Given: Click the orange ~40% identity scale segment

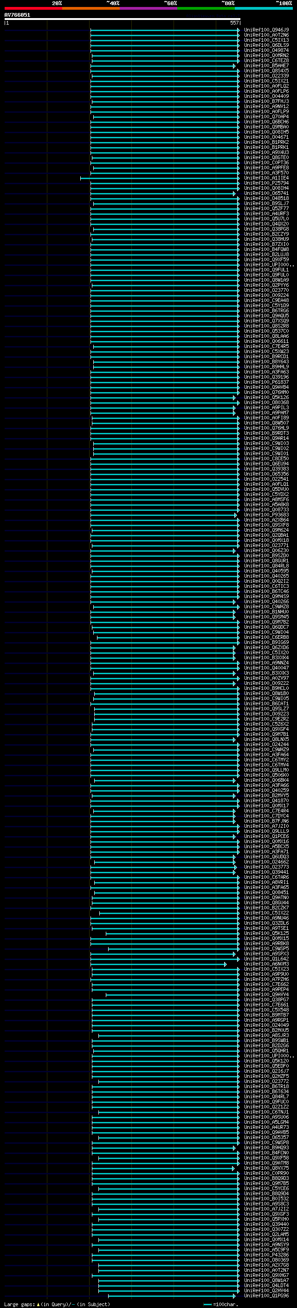Looking at the screenshot, I should tap(91, 8).
